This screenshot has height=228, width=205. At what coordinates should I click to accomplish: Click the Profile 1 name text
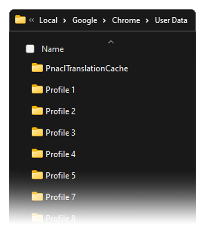pyautogui.click(x=60, y=90)
